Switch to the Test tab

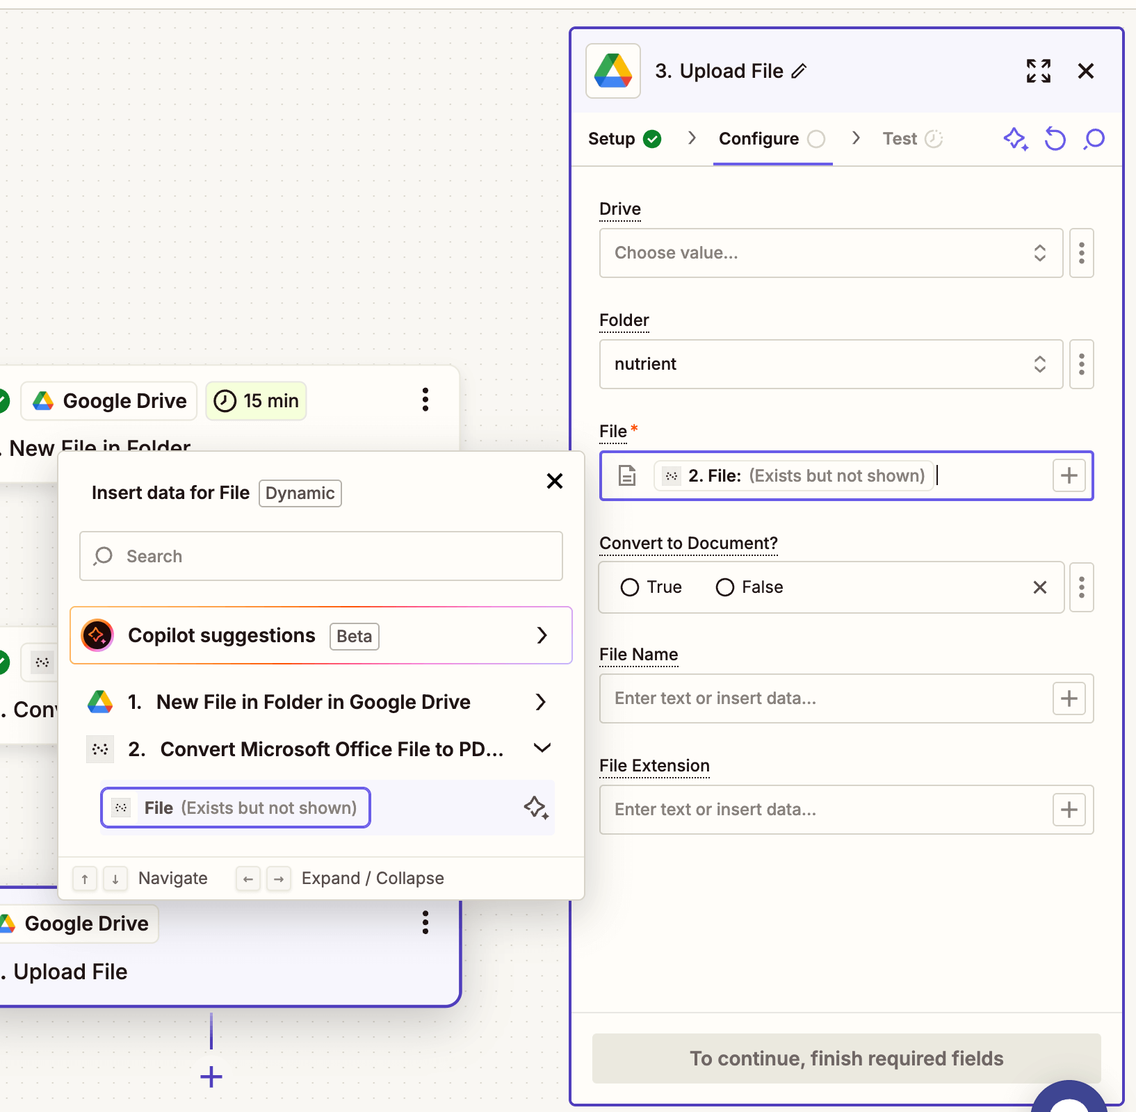coord(900,138)
